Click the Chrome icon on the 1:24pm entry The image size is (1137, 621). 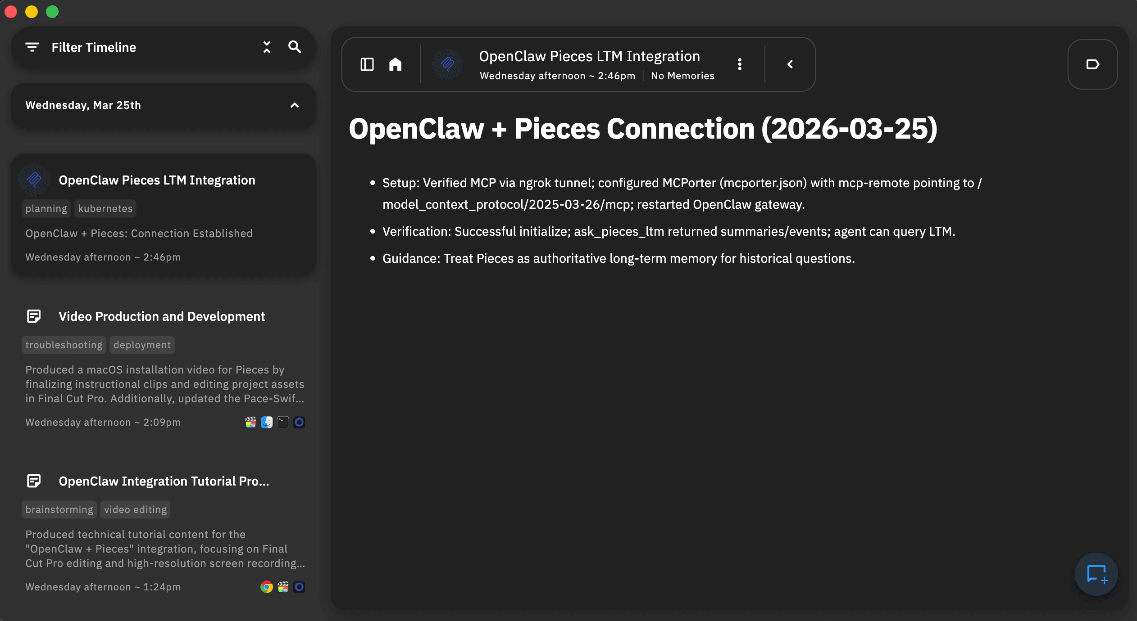coord(267,587)
